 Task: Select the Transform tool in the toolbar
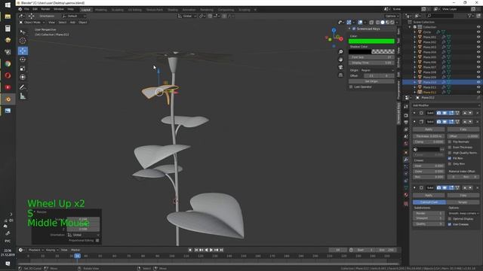[x=23, y=78]
